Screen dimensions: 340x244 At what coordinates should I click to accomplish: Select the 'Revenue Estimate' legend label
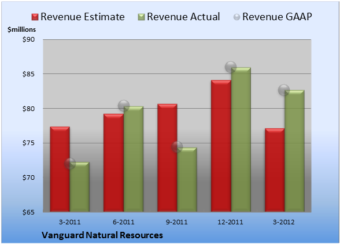coord(83,17)
